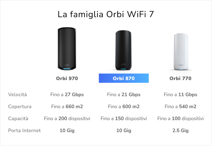Click the Orbi 870 router image
The height and width of the screenshot is (146, 212).
[124, 50]
